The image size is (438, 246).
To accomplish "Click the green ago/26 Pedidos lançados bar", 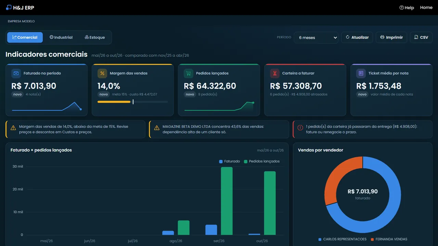I will 184,228.
